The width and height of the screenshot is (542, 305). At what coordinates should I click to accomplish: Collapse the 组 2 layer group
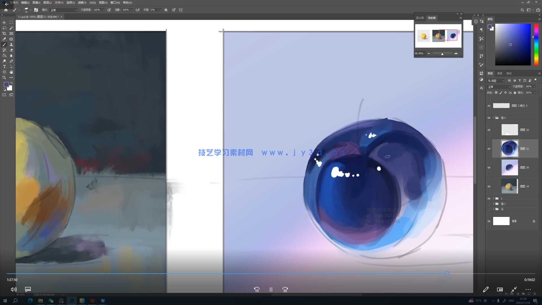(494, 118)
